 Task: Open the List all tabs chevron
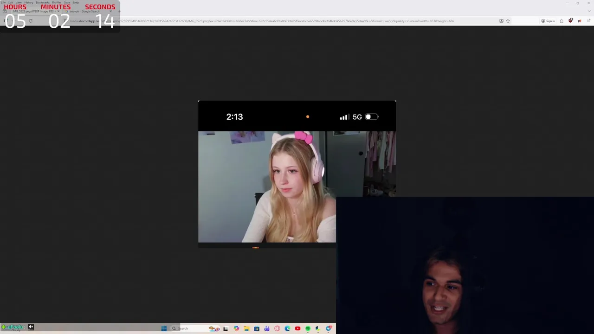click(x=589, y=11)
